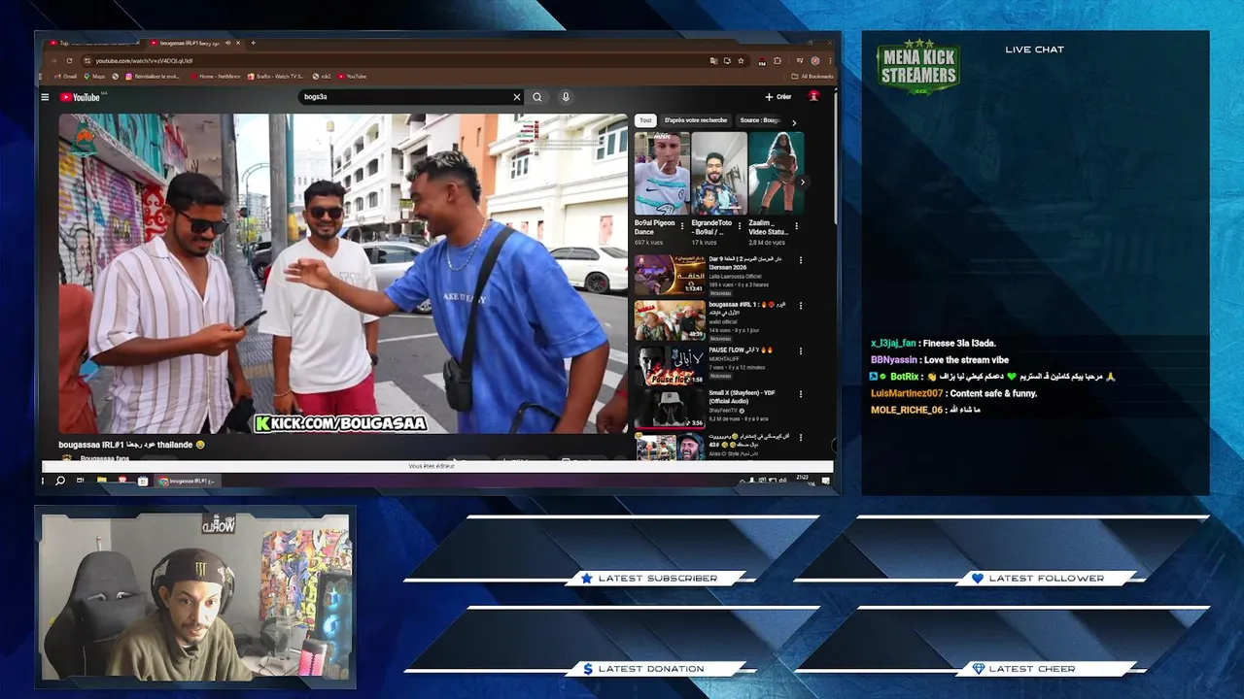Click the BotRix chat username
The width and height of the screenshot is (1244, 699).
(x=904, y=377)
